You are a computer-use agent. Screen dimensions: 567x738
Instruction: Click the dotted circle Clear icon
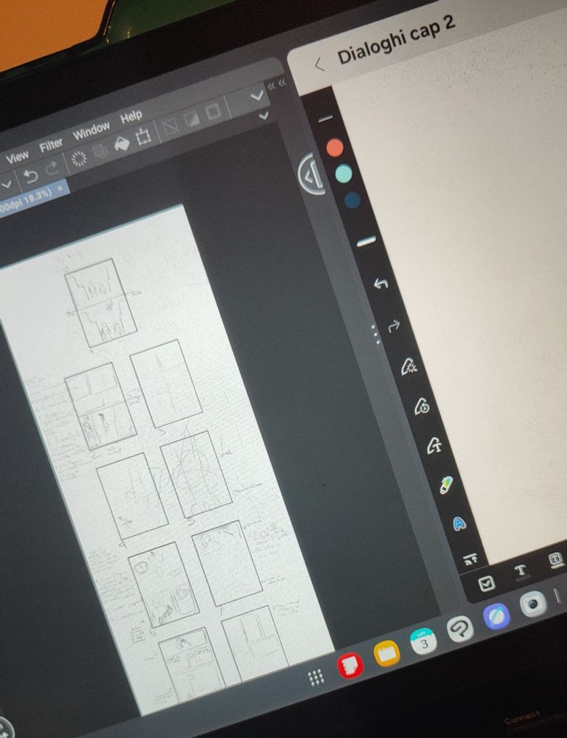[79, 159]
